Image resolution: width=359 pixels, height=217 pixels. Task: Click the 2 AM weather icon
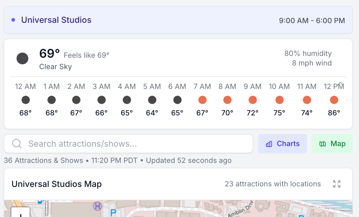76,100
